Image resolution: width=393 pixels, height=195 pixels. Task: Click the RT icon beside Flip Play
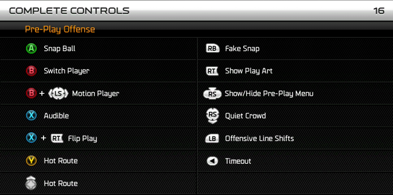pyautogui.click(x=57, y=139)
